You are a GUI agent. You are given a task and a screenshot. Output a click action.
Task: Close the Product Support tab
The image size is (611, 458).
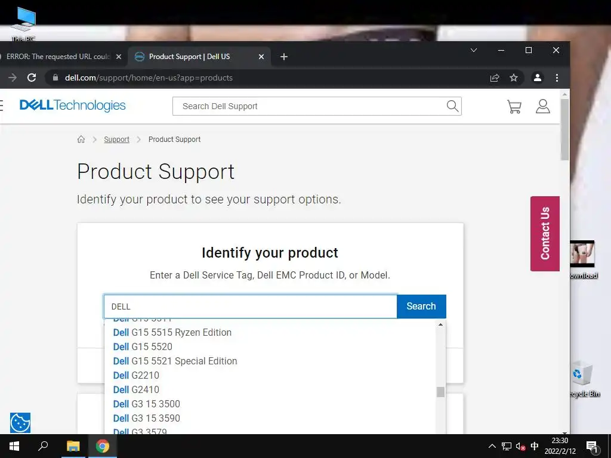tap(261, 57)
